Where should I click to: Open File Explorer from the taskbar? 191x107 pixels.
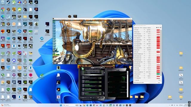pos(84,105)
